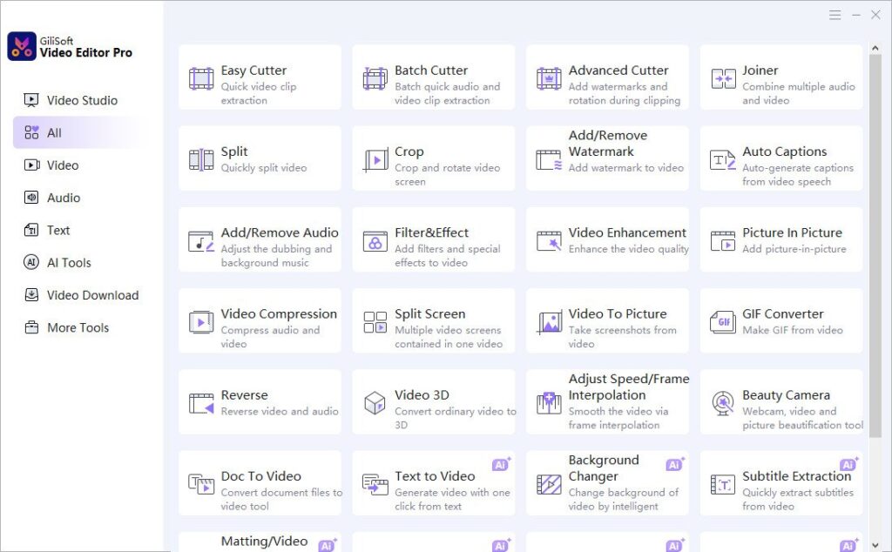
Task: Open the Split tool
Action: coord(259,158)
